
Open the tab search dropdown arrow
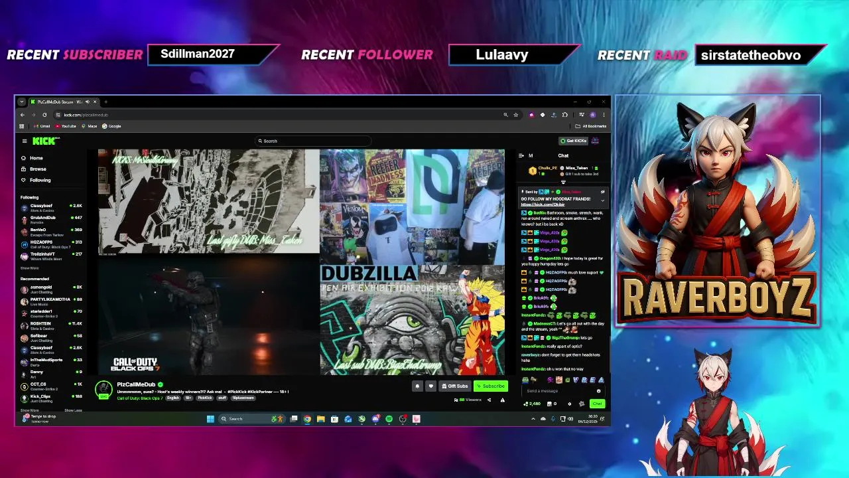point(22,102)
